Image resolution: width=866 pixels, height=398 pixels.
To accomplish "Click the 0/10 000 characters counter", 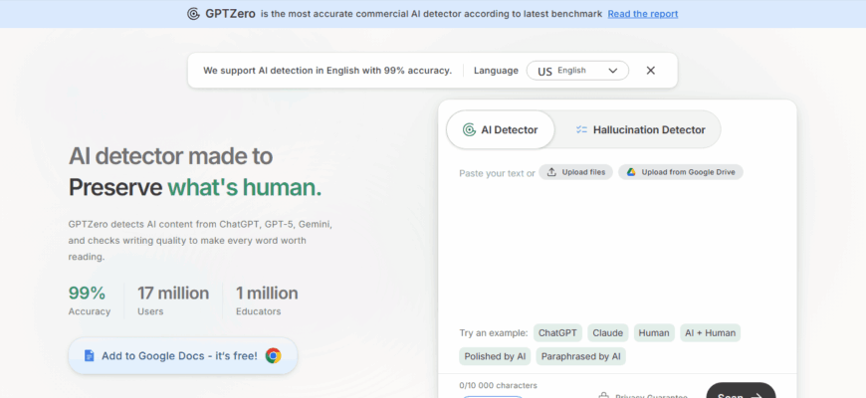I will coord(498,385).
